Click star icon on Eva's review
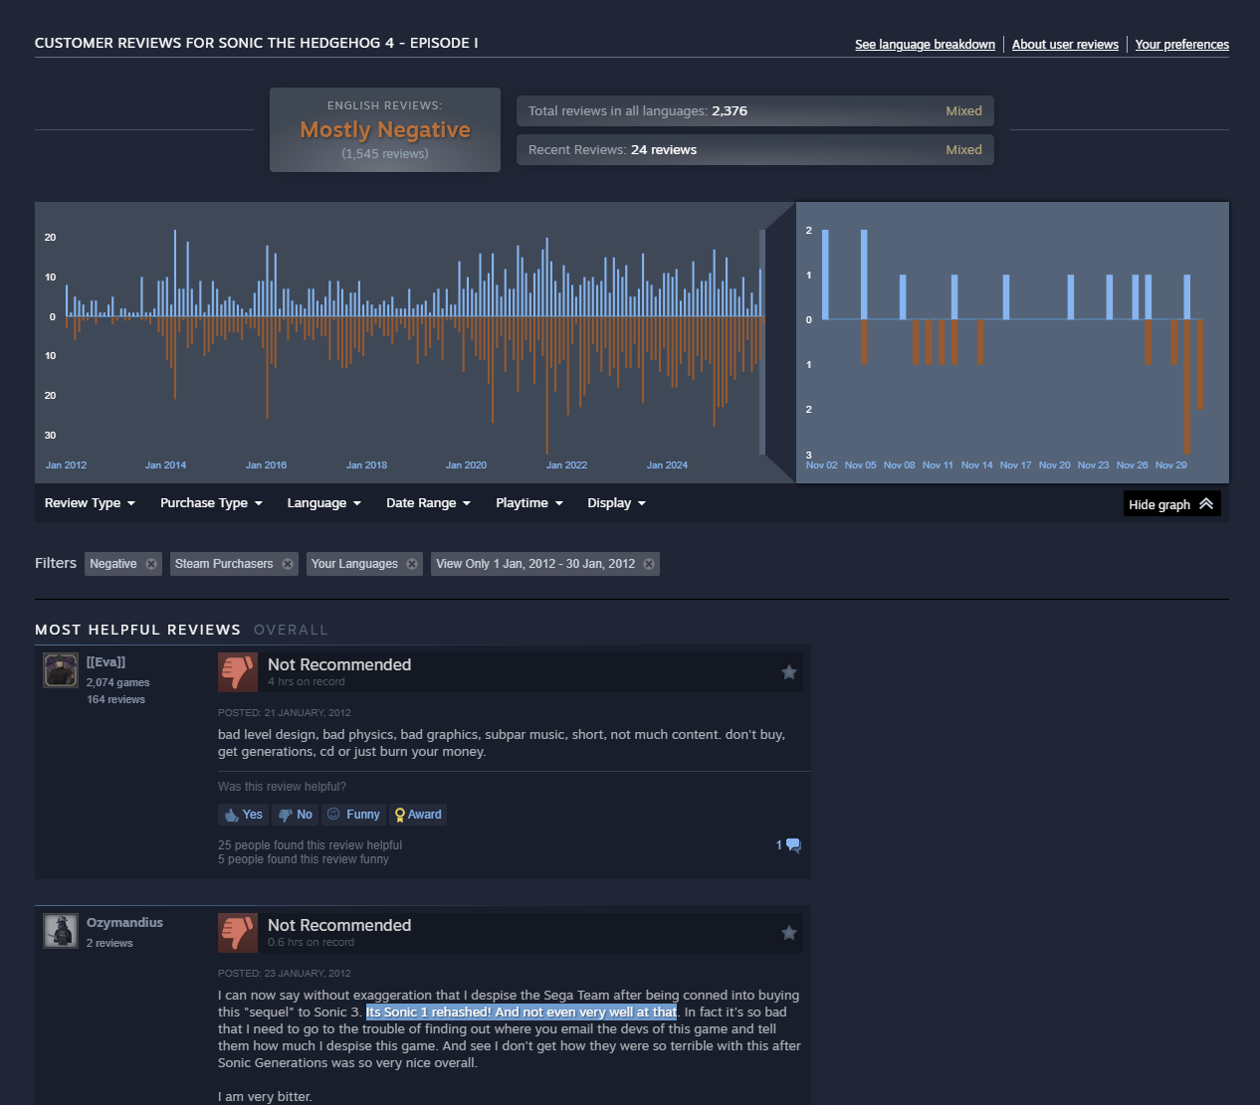The width and height of the screenshot is (1260, 1105). click(789, 672)
